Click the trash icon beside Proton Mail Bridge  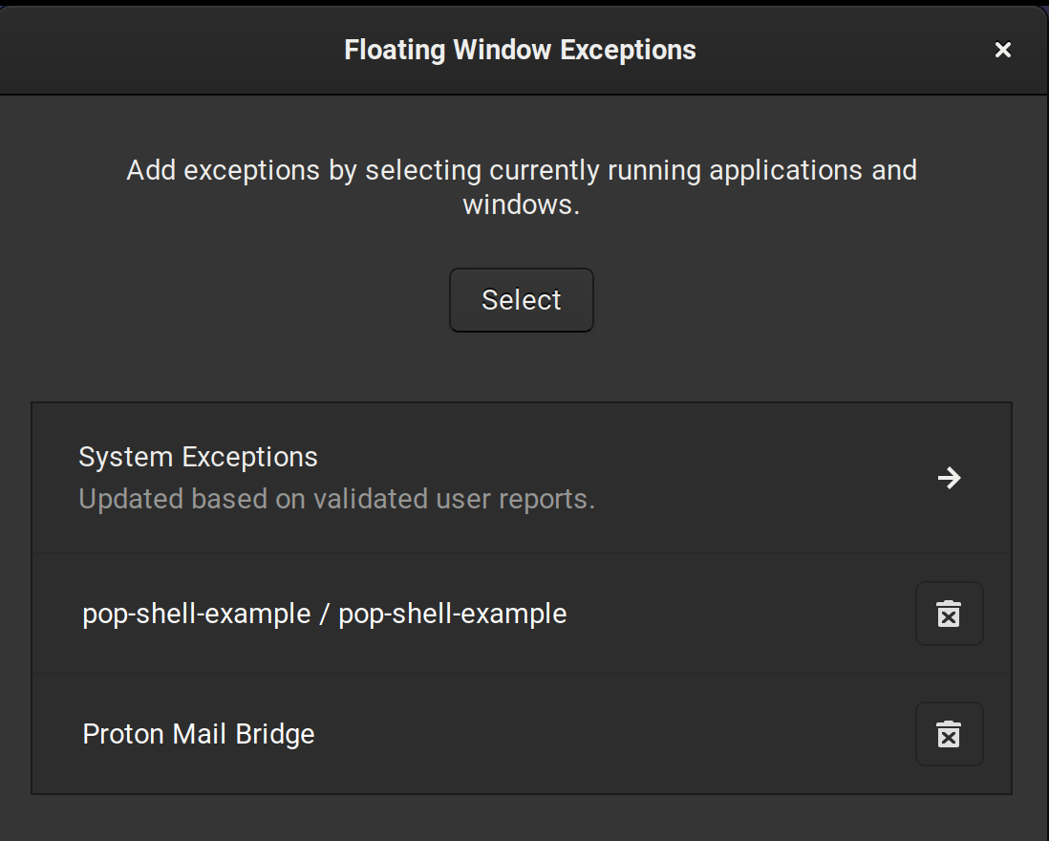point(949,734)
